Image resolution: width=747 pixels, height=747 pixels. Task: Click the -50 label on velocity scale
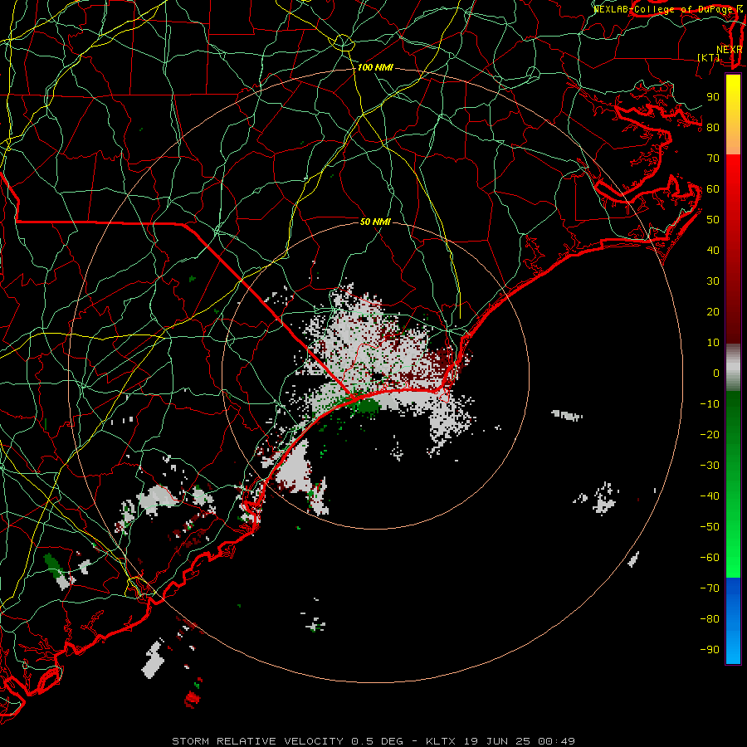pyautogui.click(x=710, y=527)
